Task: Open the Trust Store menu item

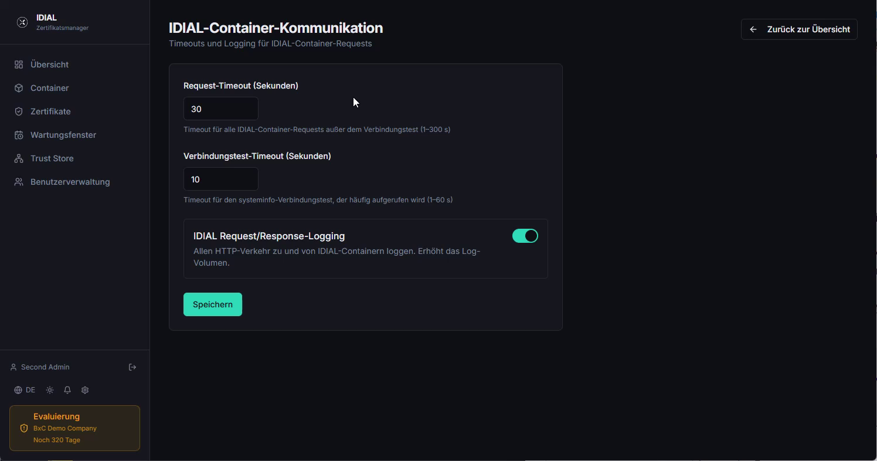Action: pos(74,158)
